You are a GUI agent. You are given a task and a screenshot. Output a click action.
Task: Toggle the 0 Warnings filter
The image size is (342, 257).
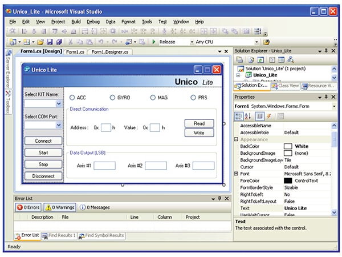(x=60, y=207)
